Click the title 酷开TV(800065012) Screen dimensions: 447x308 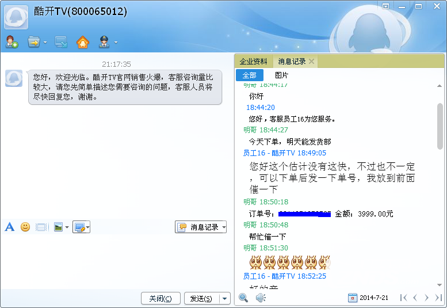coord(81,12)
